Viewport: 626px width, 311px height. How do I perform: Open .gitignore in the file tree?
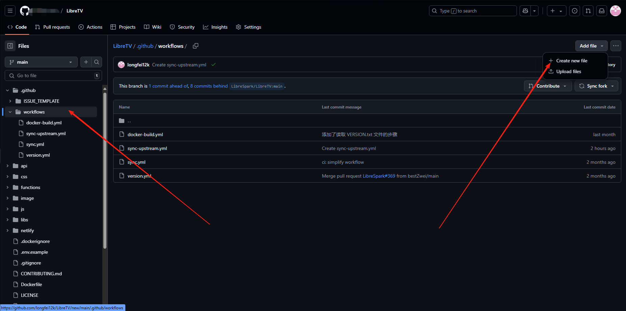click(31, 263)
